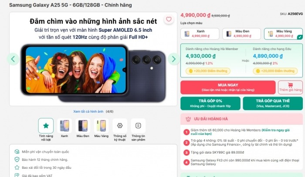This screenshot has height=177, width=305.
Task: Go to previous product image arrow
Action: click(x=13, y=59)
